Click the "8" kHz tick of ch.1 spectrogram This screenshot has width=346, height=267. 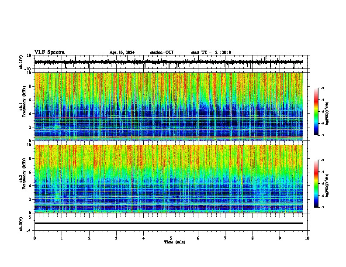click(x=30, y=86)
